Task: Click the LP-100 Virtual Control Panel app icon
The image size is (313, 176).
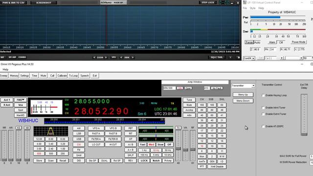Action: click(x=245, y=2)
